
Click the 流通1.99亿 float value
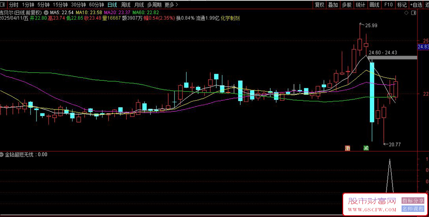(x=208, y=18)
